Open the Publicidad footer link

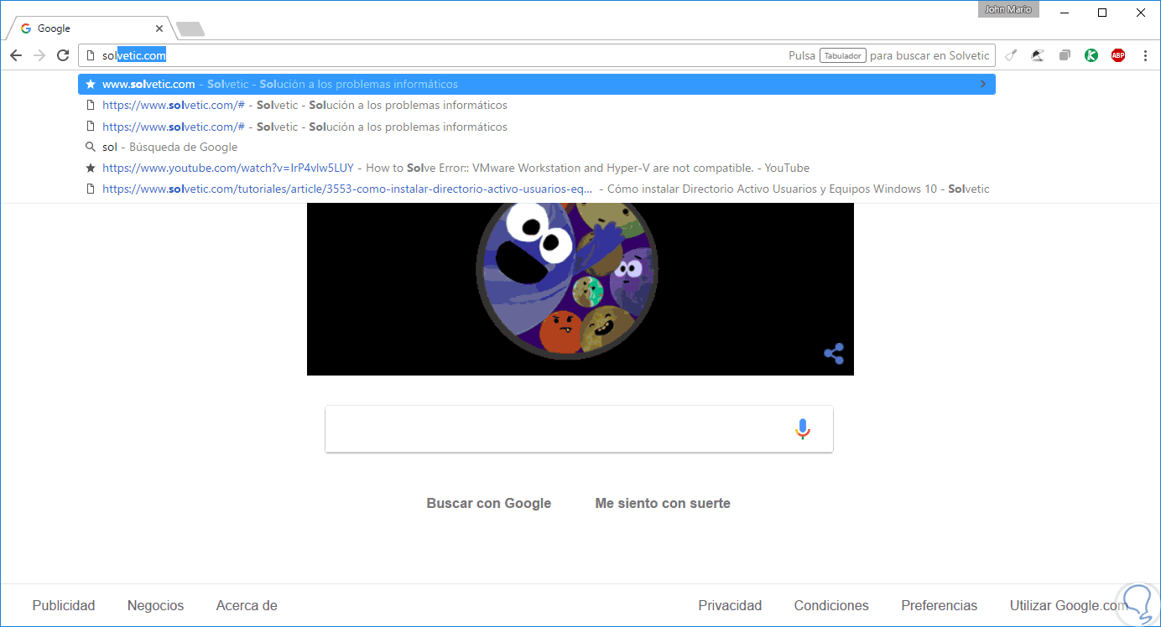click(64, 605)
